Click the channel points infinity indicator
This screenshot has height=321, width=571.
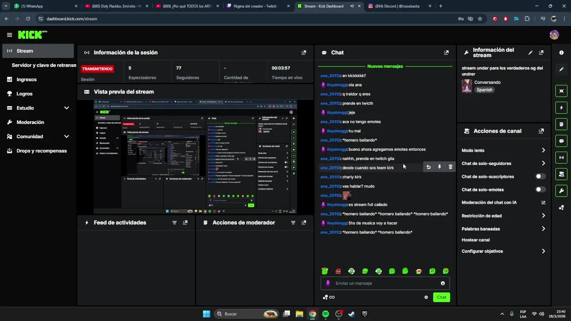(329, 297)
